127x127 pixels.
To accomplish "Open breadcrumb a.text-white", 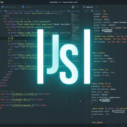I will 74,11.
